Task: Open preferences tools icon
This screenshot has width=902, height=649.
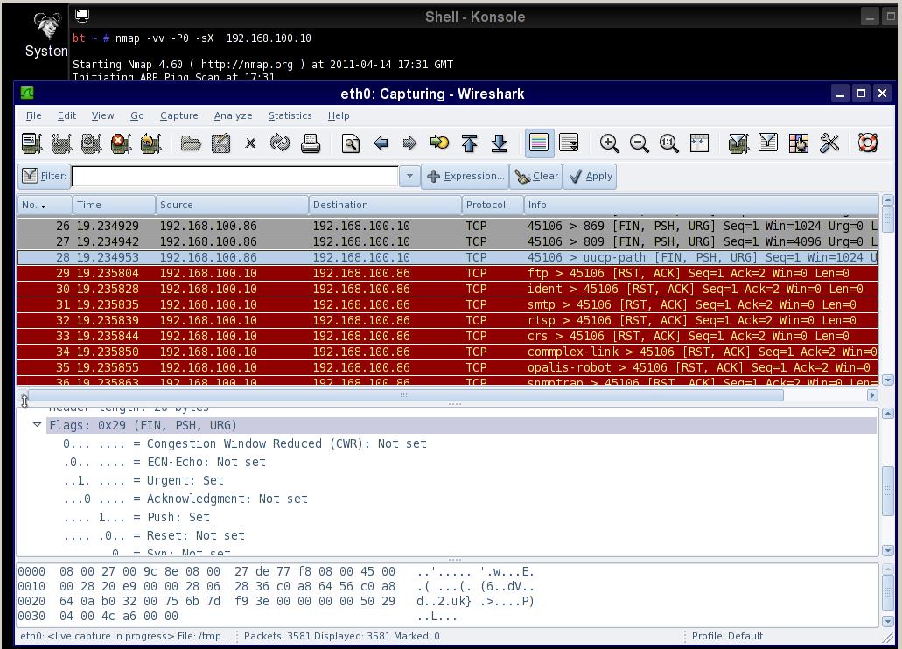Action: 829,143
